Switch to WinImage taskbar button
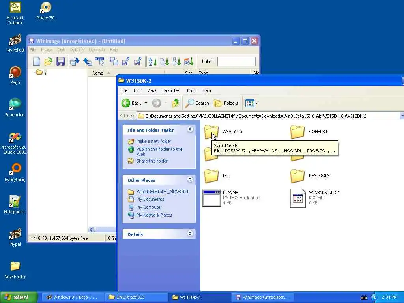404x303 pixels. coord(262,297)
